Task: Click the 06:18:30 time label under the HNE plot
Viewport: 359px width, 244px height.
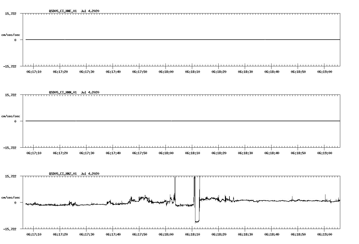Action: point(245,72)
